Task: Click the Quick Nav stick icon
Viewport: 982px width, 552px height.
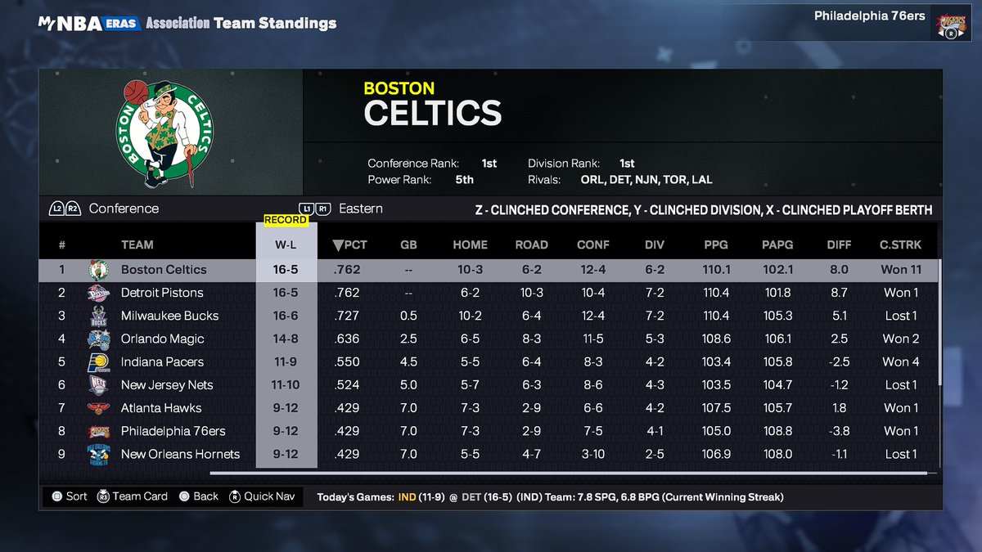Action: (235, 496)
